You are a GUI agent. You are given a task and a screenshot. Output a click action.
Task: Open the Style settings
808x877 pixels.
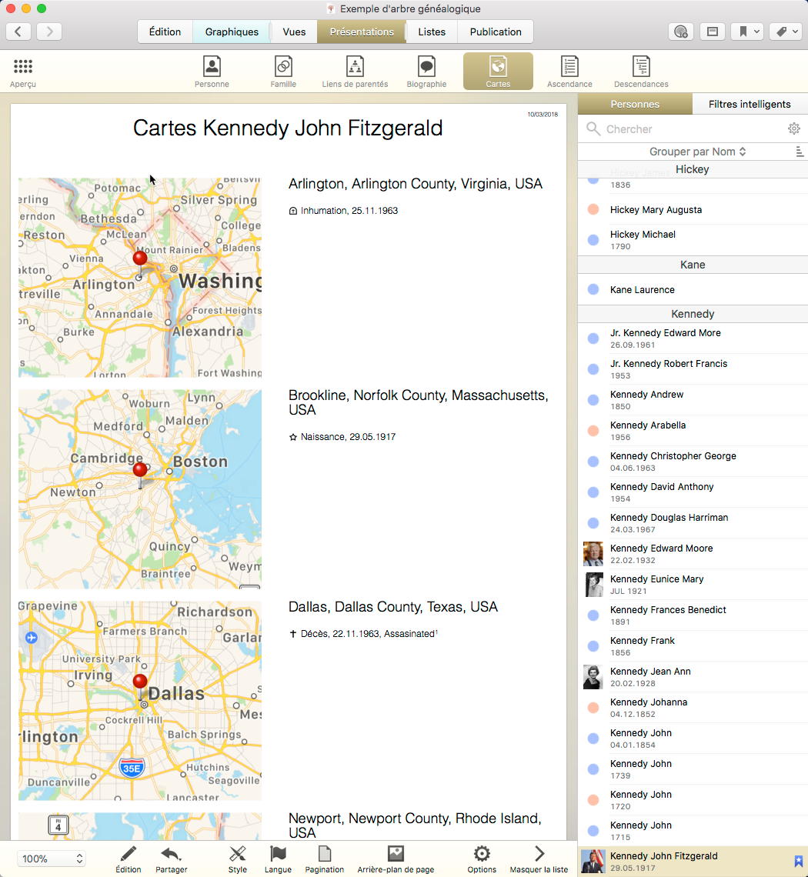click(237, 859)
